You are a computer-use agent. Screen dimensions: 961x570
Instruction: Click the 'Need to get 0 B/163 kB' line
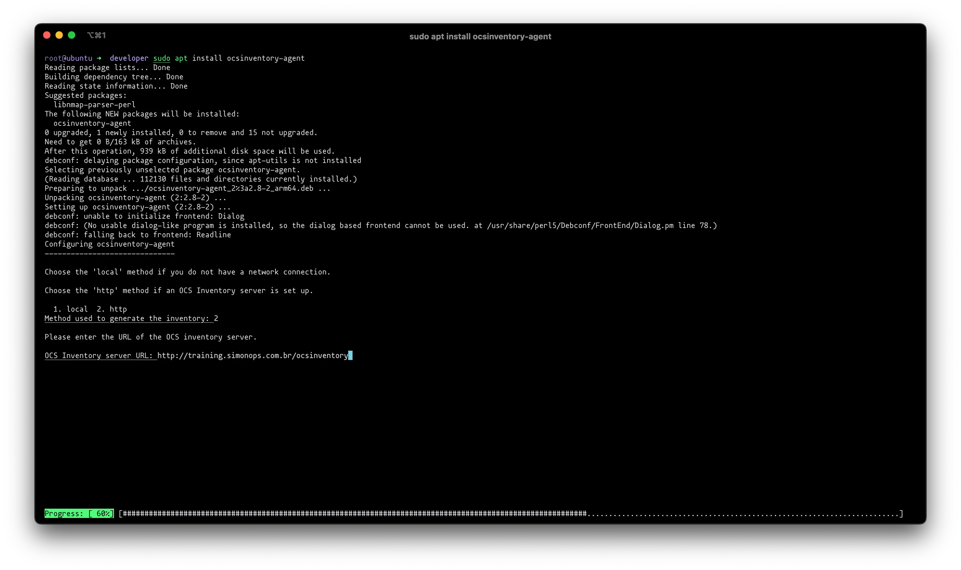pyautogui.click(x=120, y=142)
